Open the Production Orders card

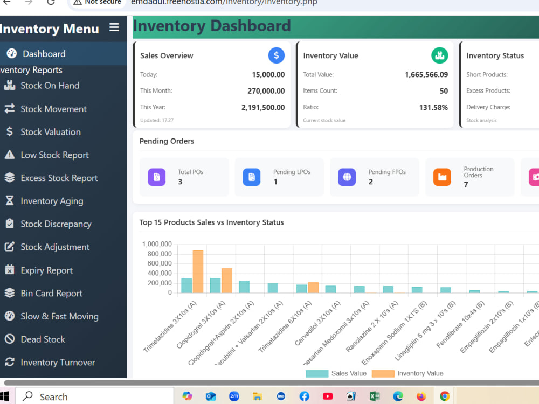470,177
